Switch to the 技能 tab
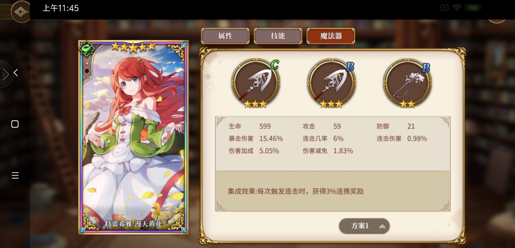This screenshot has width=515, height=248. click(278, 36)
